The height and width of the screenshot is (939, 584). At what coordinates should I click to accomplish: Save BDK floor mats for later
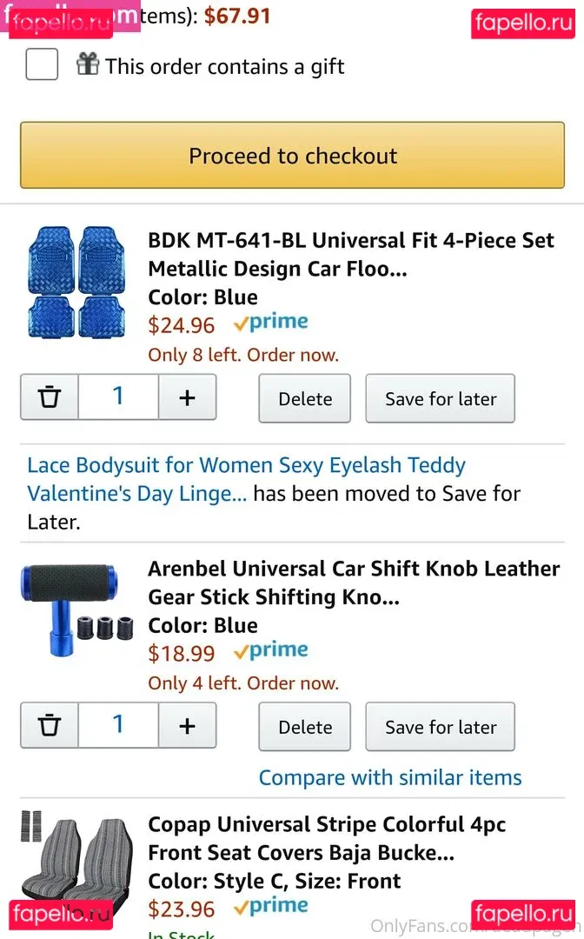pos(441,399)
